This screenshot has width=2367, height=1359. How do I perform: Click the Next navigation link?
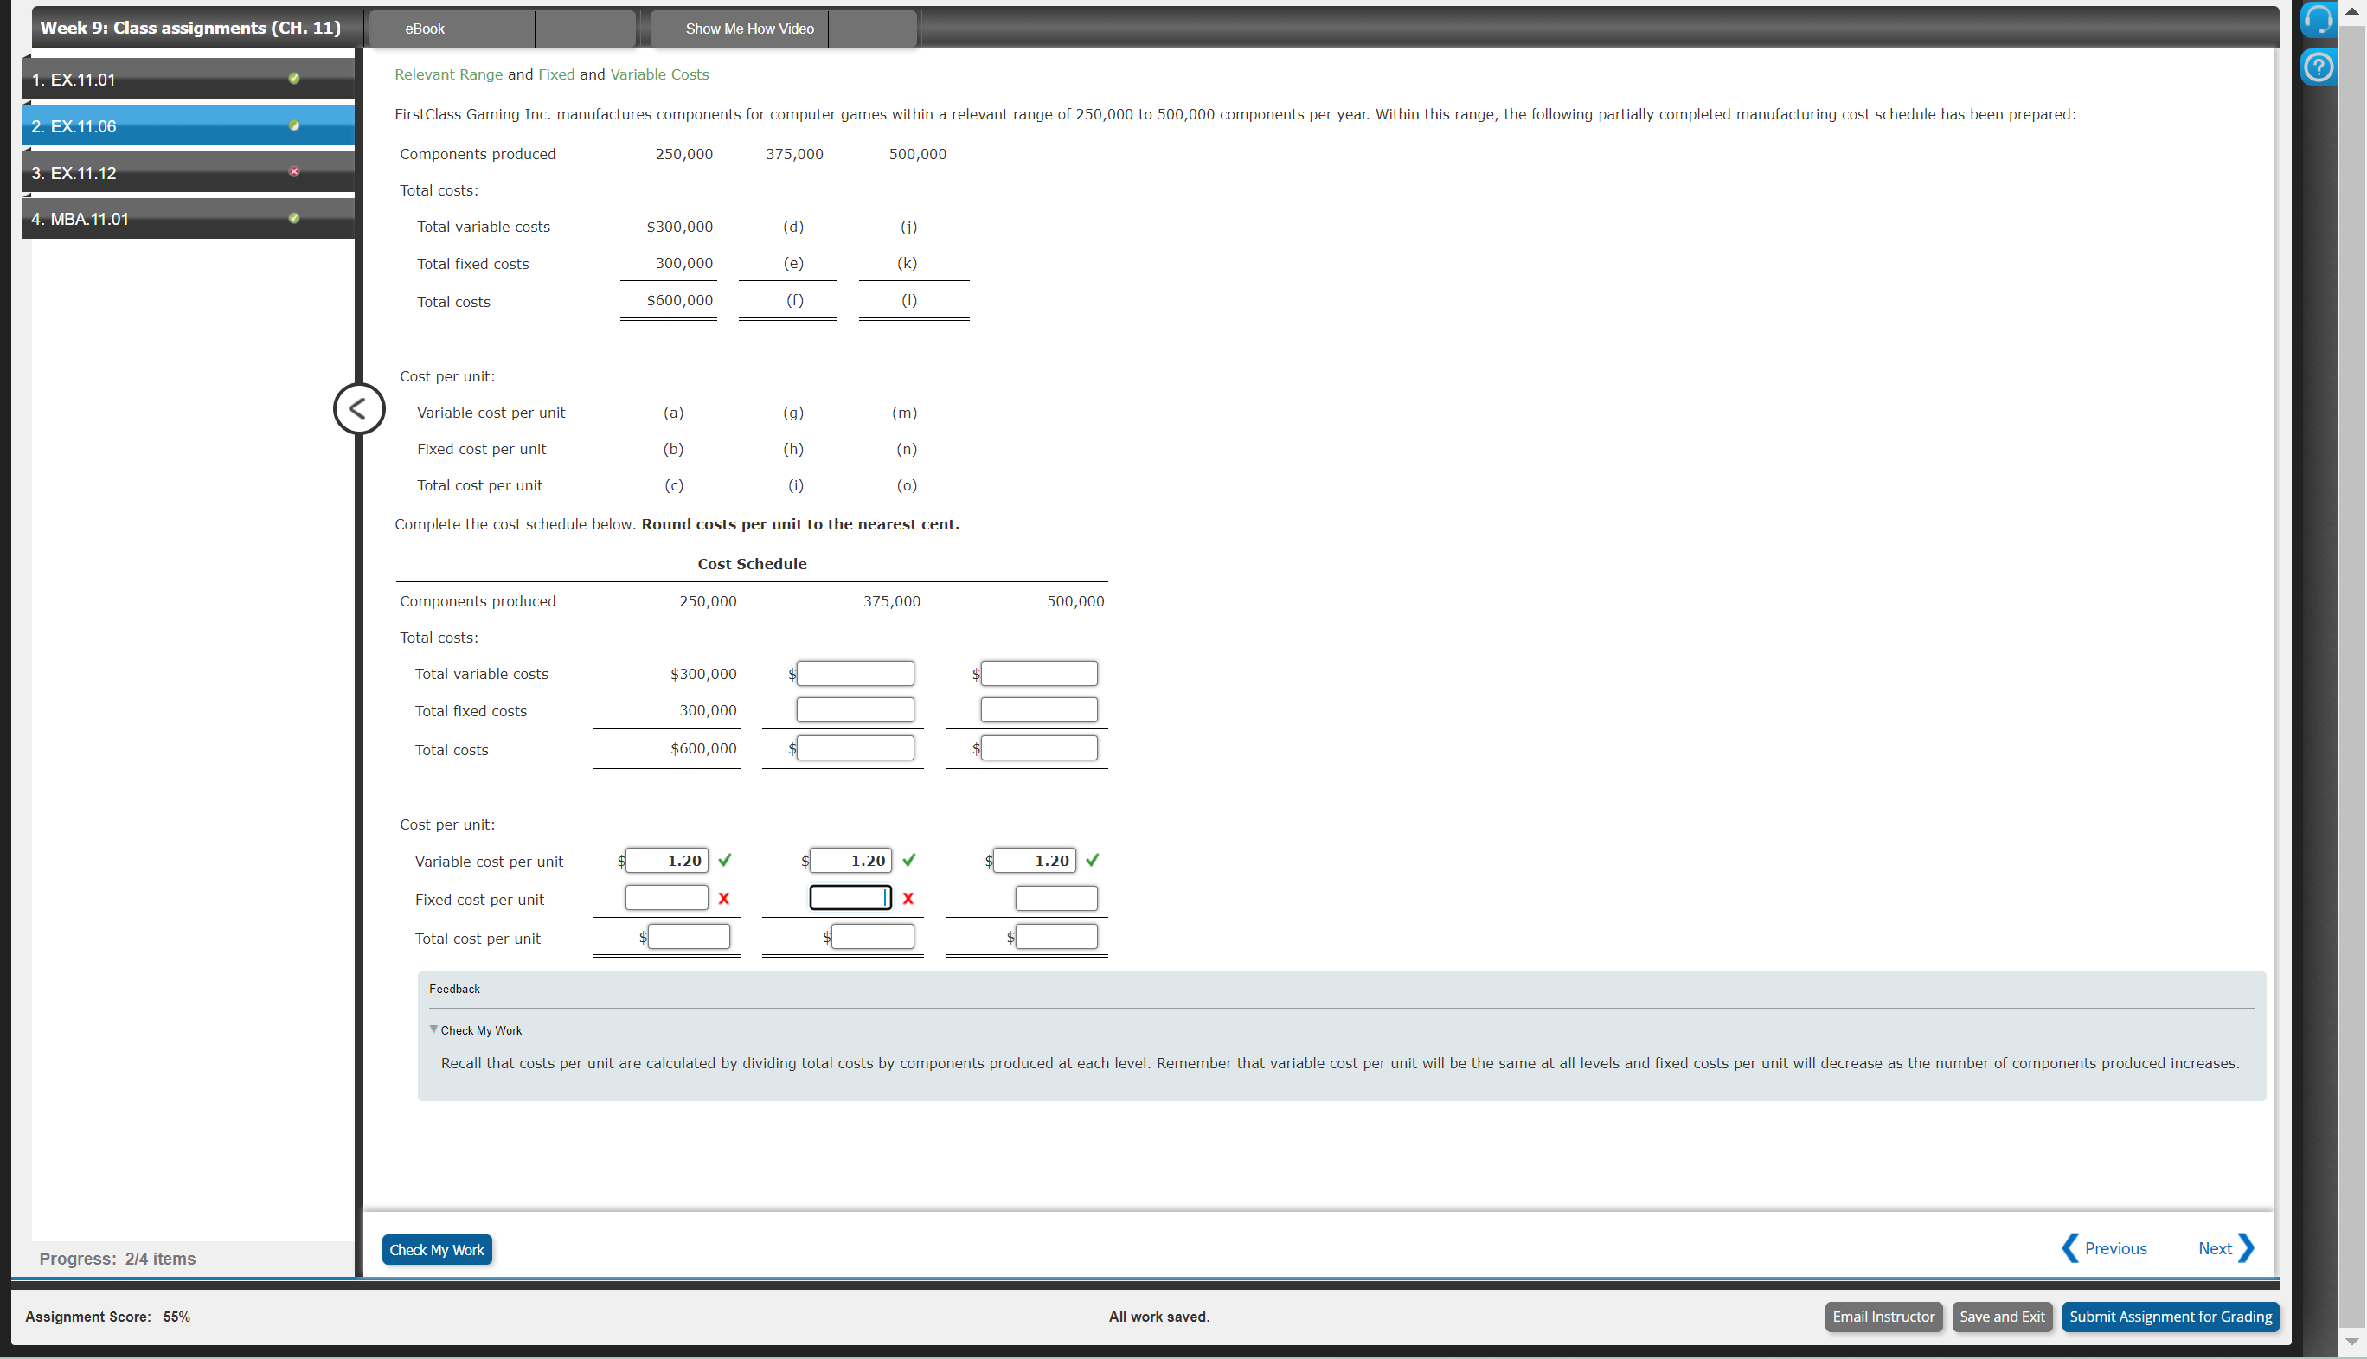[2216, 1248]
